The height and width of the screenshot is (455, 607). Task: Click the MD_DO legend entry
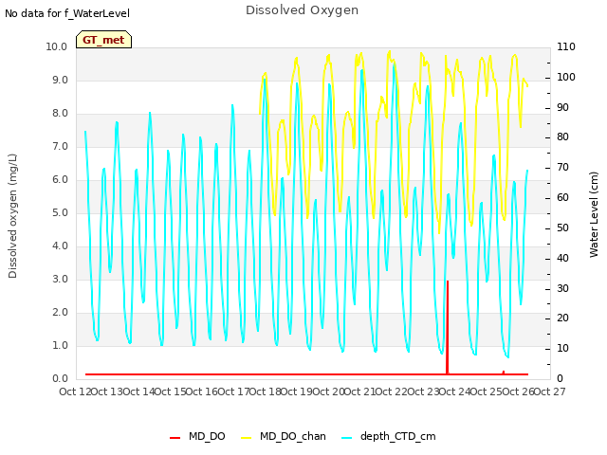click(x=197, y=436)
